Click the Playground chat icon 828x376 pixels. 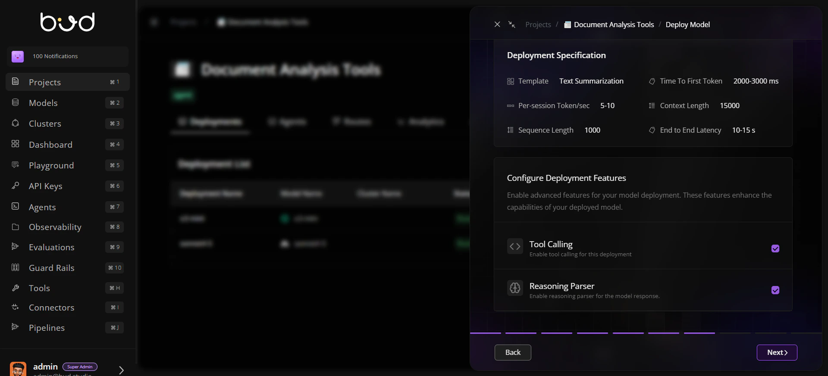point(15,165)
